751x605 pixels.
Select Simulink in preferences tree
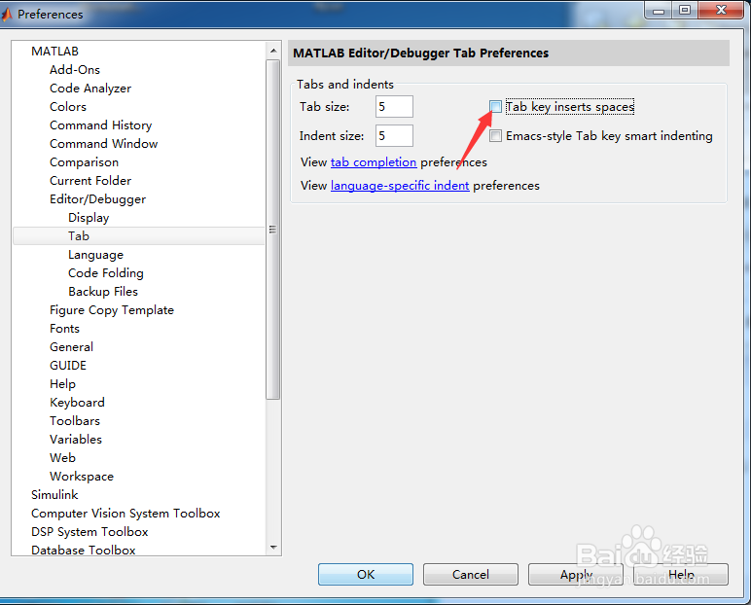(x=54, y=495)
